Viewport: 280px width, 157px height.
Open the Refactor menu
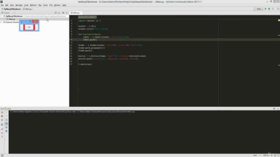[x=33, y=5]
